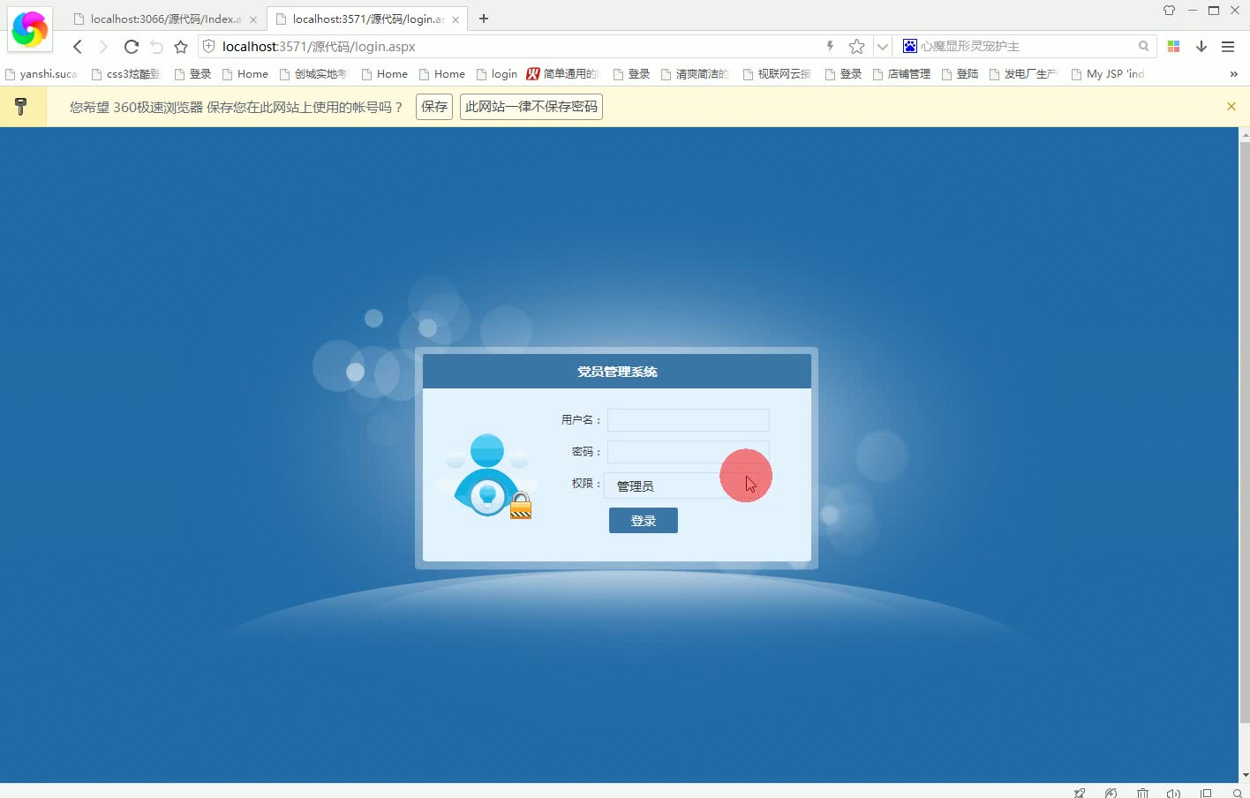Open the css3炫酷登 bookmark
This screenshot has height=798, width=1250.
coord(126,74)
